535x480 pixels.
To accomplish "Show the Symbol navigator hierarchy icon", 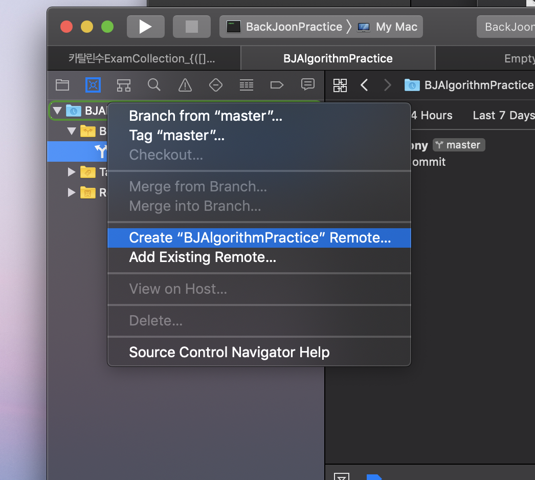I will click(x=123, y=84).
